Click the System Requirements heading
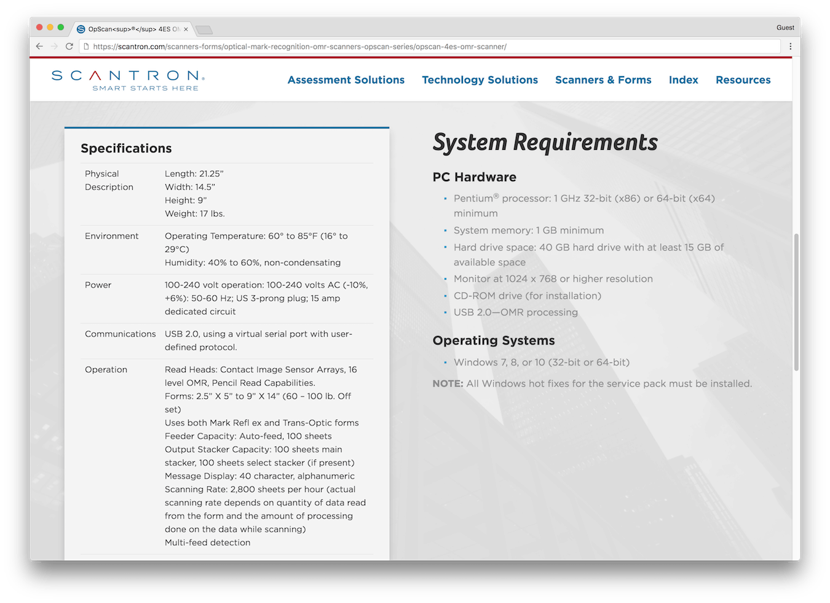The width and height of the screenshot is (830, 603). [545, 142]
